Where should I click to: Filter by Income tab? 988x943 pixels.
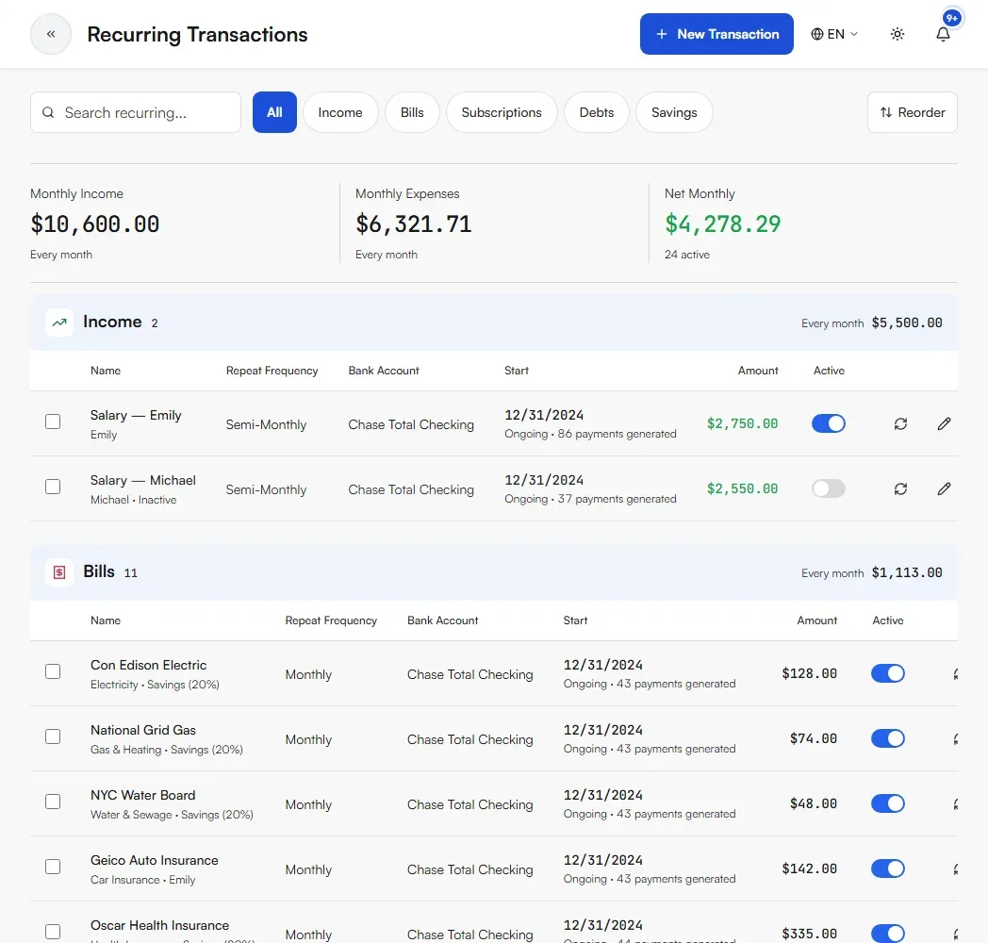coord(340,112)
